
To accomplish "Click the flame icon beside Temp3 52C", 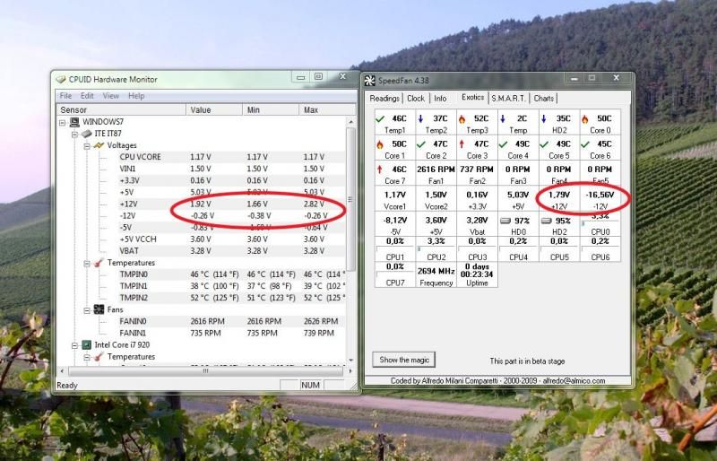I will click(462, 119).
